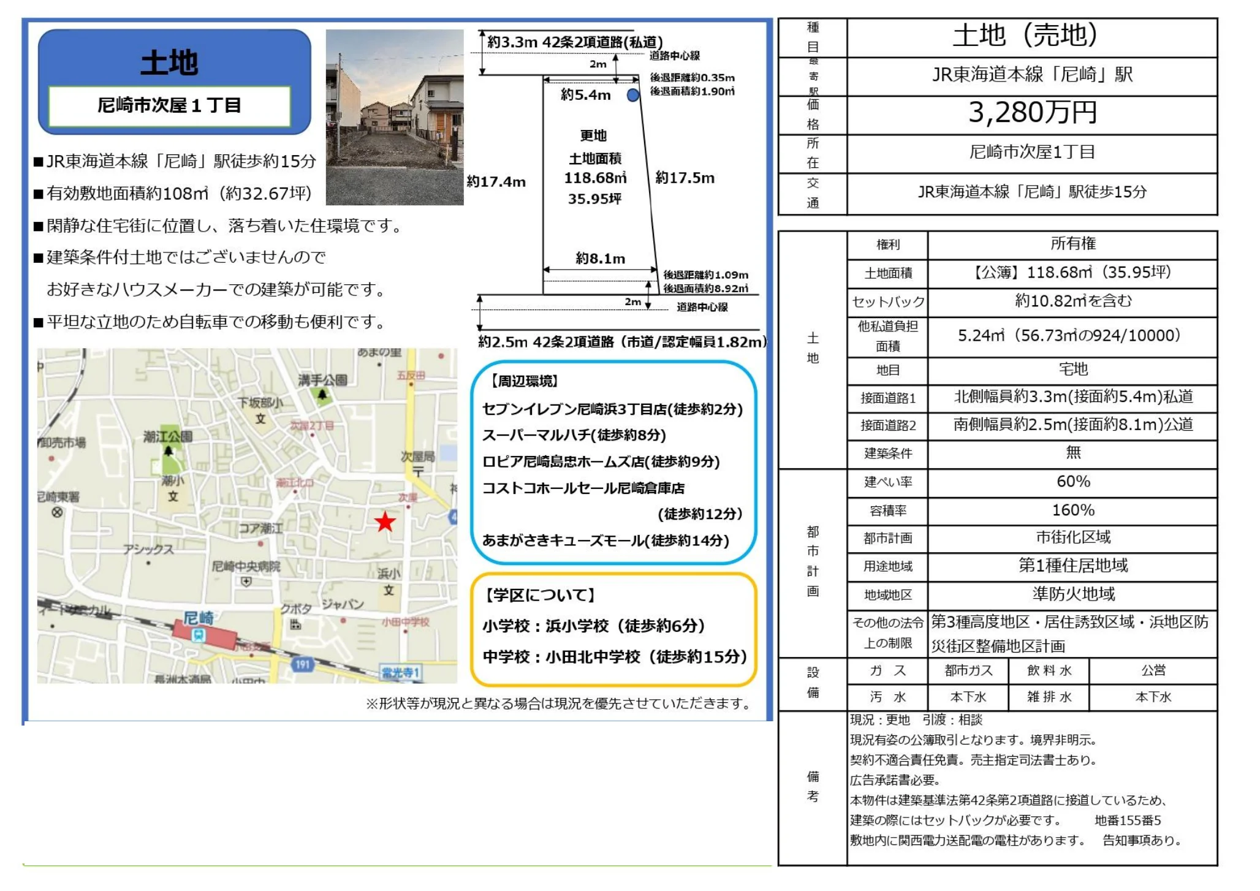
Task: Select the 宅地 land category value
Action: (1073, 370)
